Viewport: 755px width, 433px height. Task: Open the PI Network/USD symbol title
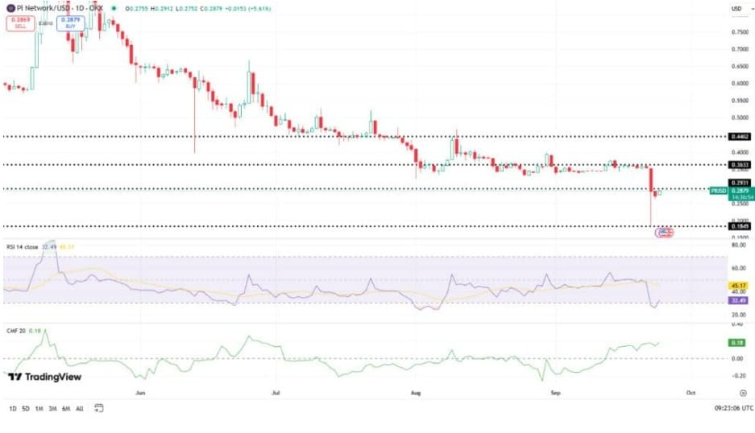click(x=60, y=8)
